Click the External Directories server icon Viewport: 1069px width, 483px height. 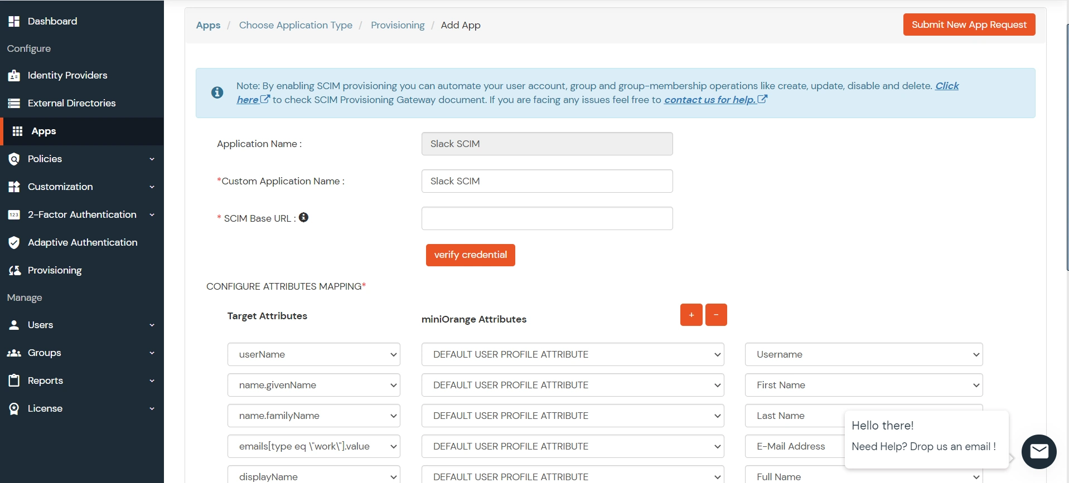pyautogui.click(x=14, y=104)
